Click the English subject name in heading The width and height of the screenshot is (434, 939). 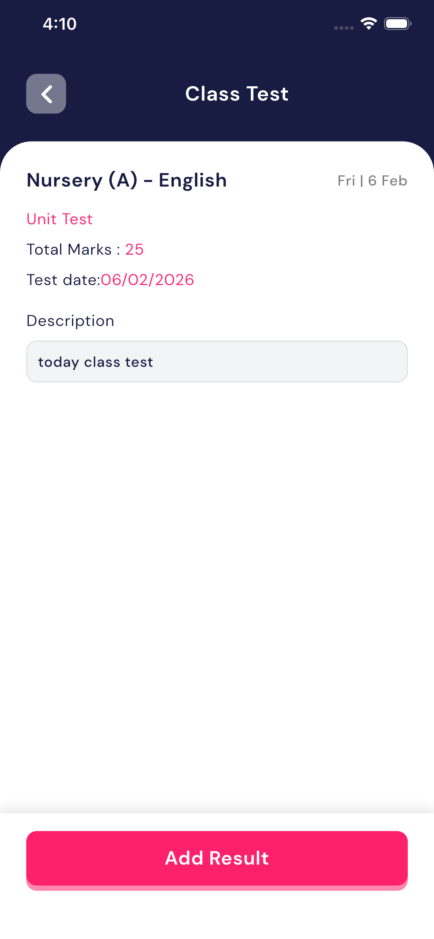click(x=193, y=181)
